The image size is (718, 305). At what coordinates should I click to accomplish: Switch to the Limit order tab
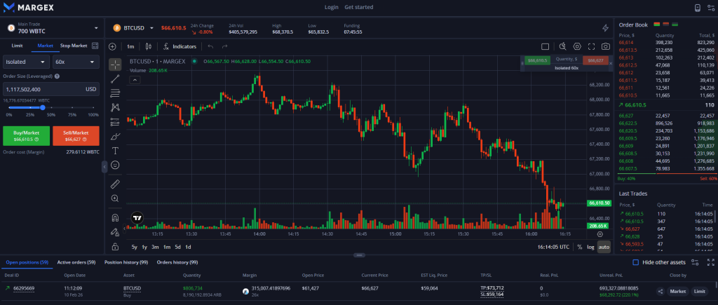pyautogui.click(x=18, y=46)
